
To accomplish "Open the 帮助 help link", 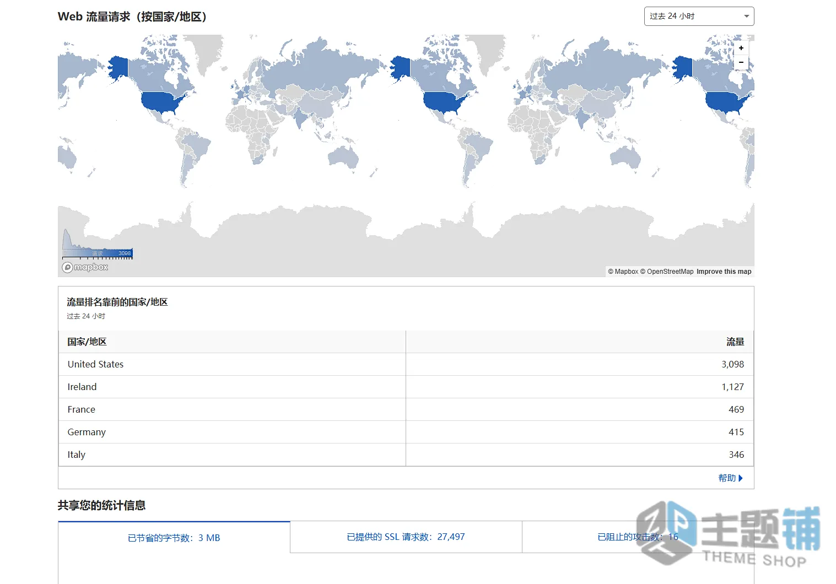I will 727,478.
